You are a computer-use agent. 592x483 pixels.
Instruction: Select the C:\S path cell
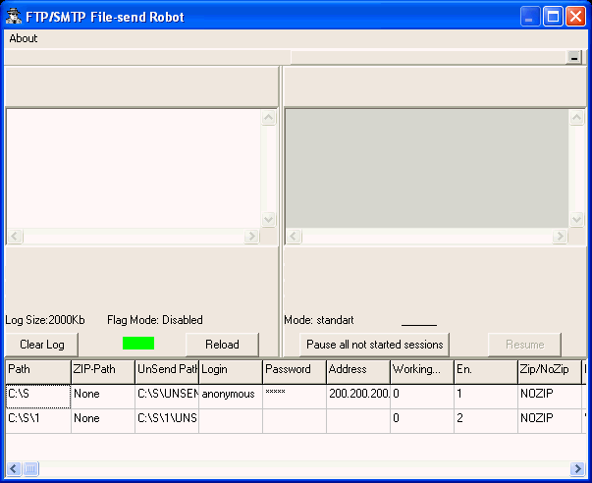37,395
